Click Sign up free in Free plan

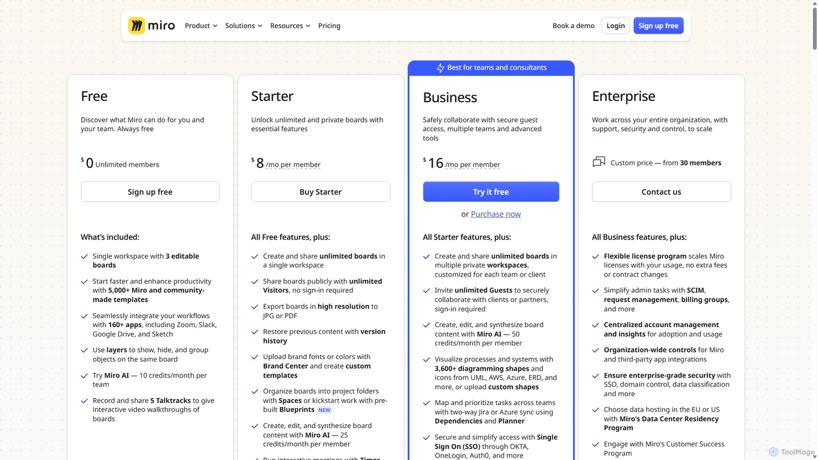150,192
